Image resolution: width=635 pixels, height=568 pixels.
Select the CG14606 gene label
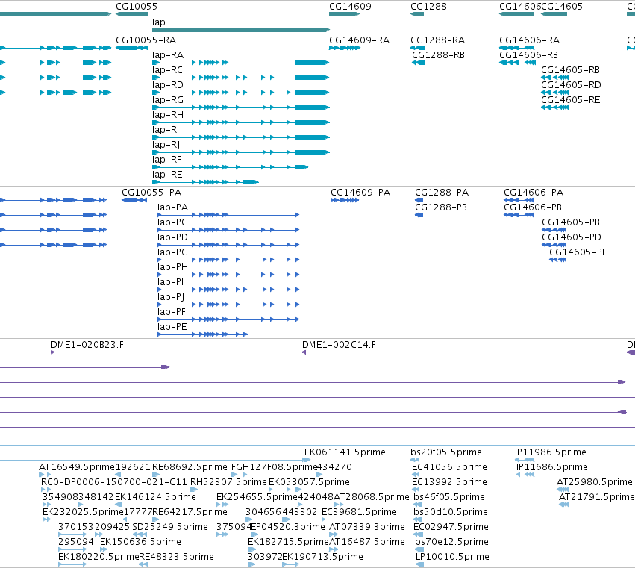click(520, 7)
